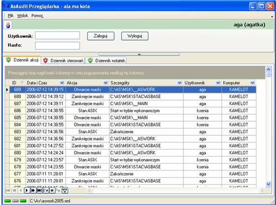Open the Plik menu
The height and width of the screenshot is (205, 276).
click(11, 16)
